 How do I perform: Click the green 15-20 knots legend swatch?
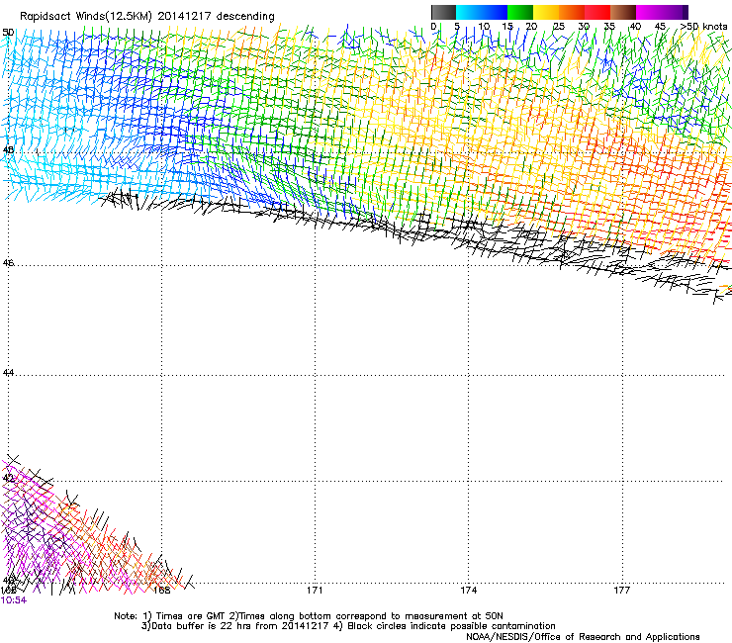[520, 12]
